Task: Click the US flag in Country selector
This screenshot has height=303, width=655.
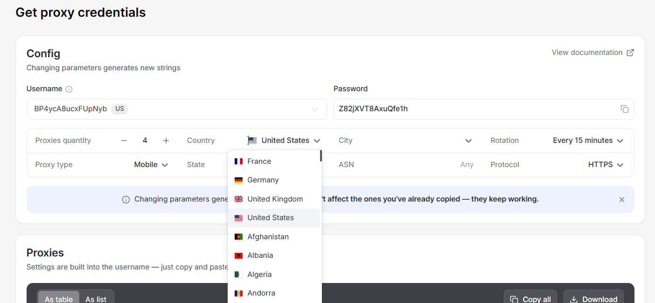Action: pos(252,141)
